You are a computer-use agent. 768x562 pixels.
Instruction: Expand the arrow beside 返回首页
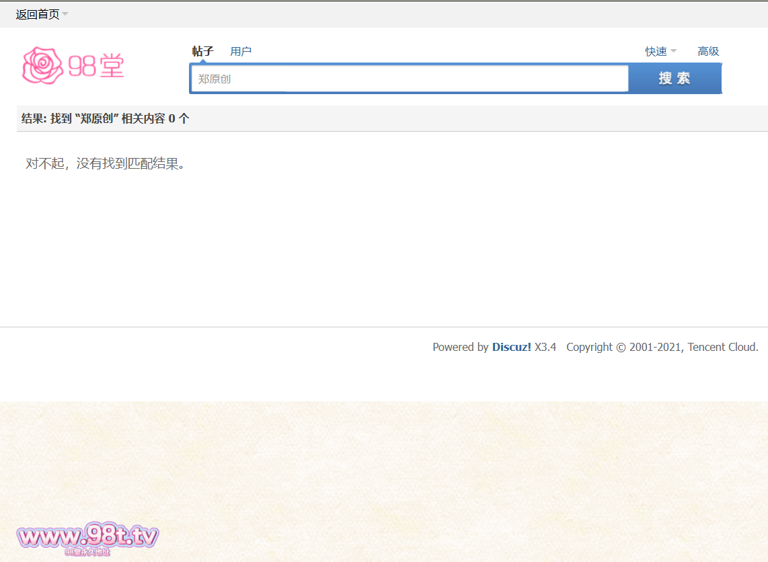pyautogui.click(x=65, y=14)
